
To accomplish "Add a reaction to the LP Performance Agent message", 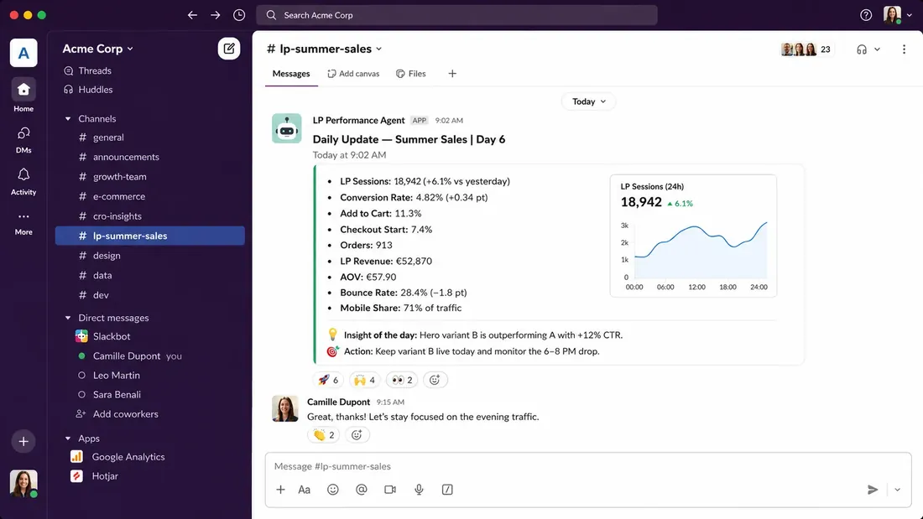I will (435, 380).
